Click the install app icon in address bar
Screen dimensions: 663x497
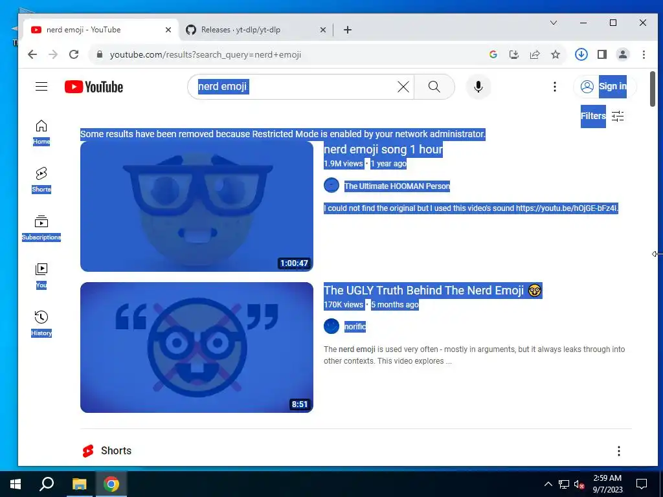point(513,54)
